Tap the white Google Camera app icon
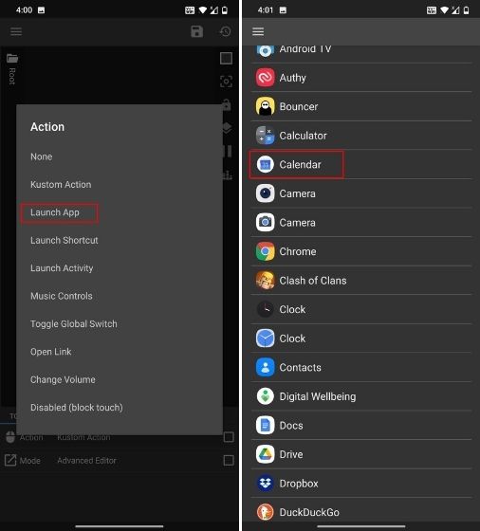Image resolution: width=480 pixels, height=531 pixels. click(265, 223)
